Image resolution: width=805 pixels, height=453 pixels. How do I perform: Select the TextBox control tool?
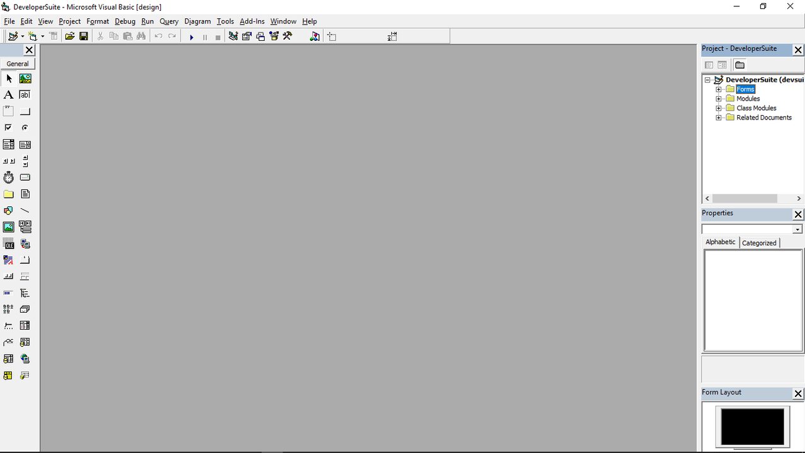tap(25, 95)
